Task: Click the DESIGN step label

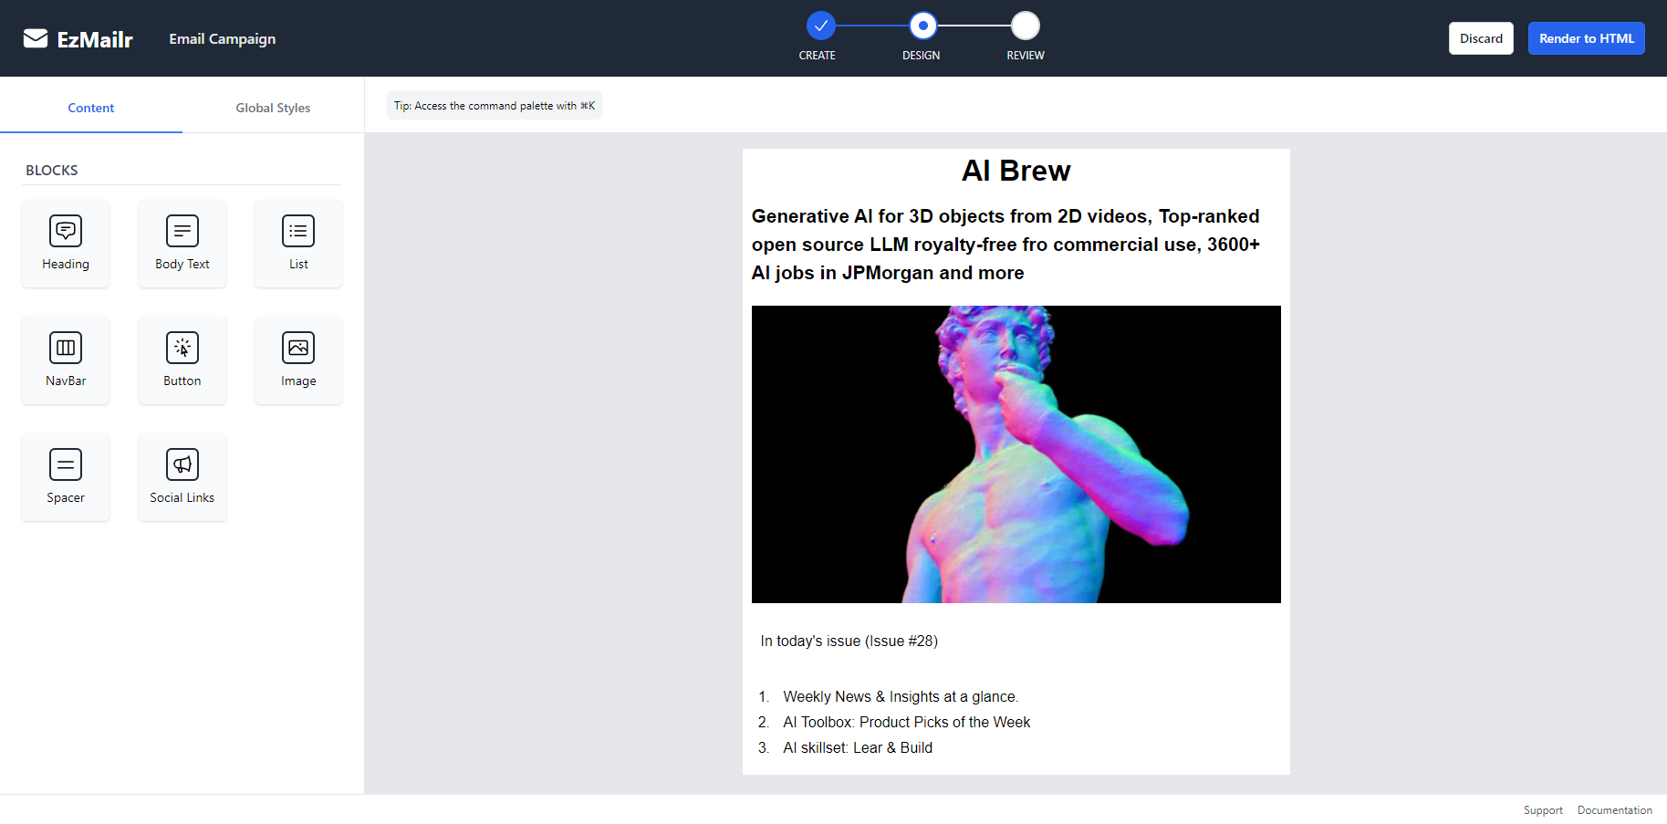Action: 922,56
